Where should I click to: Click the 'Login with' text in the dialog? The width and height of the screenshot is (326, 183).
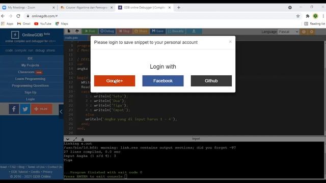tap(163, 67)
